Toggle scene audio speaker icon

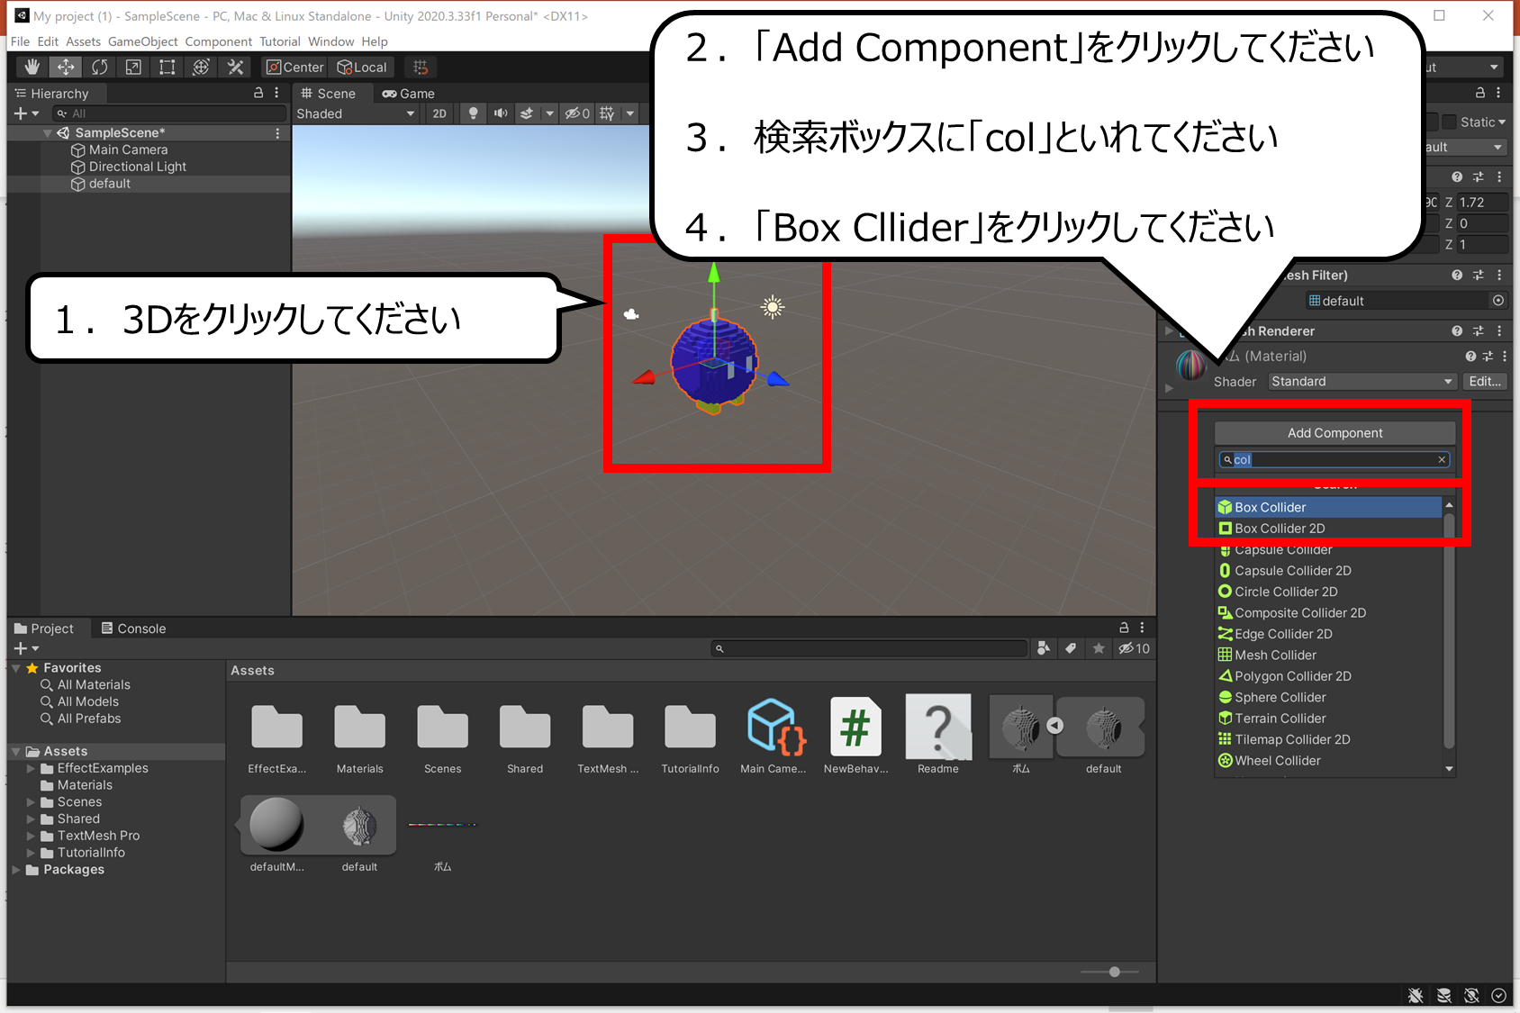[x=501, y=113]
